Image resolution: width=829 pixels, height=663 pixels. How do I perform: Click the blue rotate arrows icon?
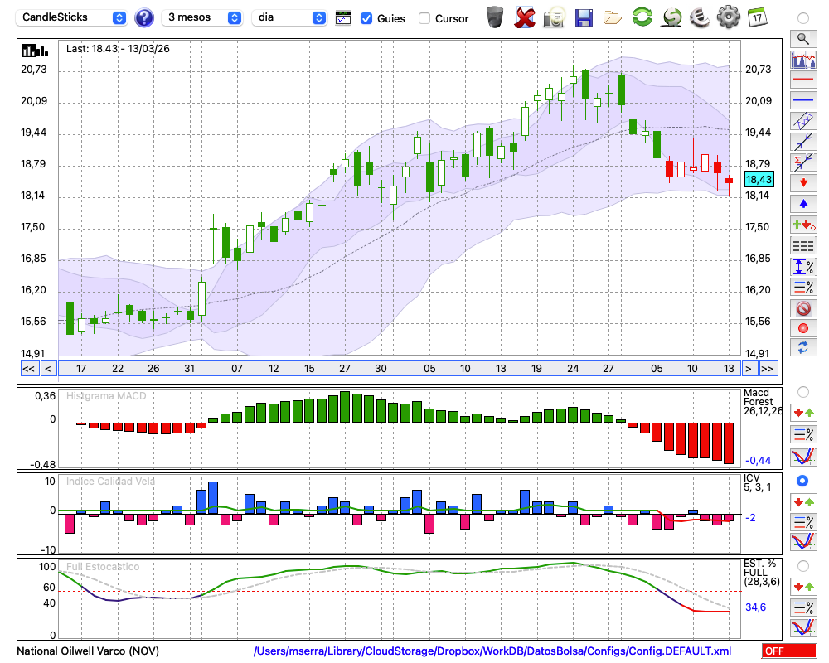click(803, 348)
